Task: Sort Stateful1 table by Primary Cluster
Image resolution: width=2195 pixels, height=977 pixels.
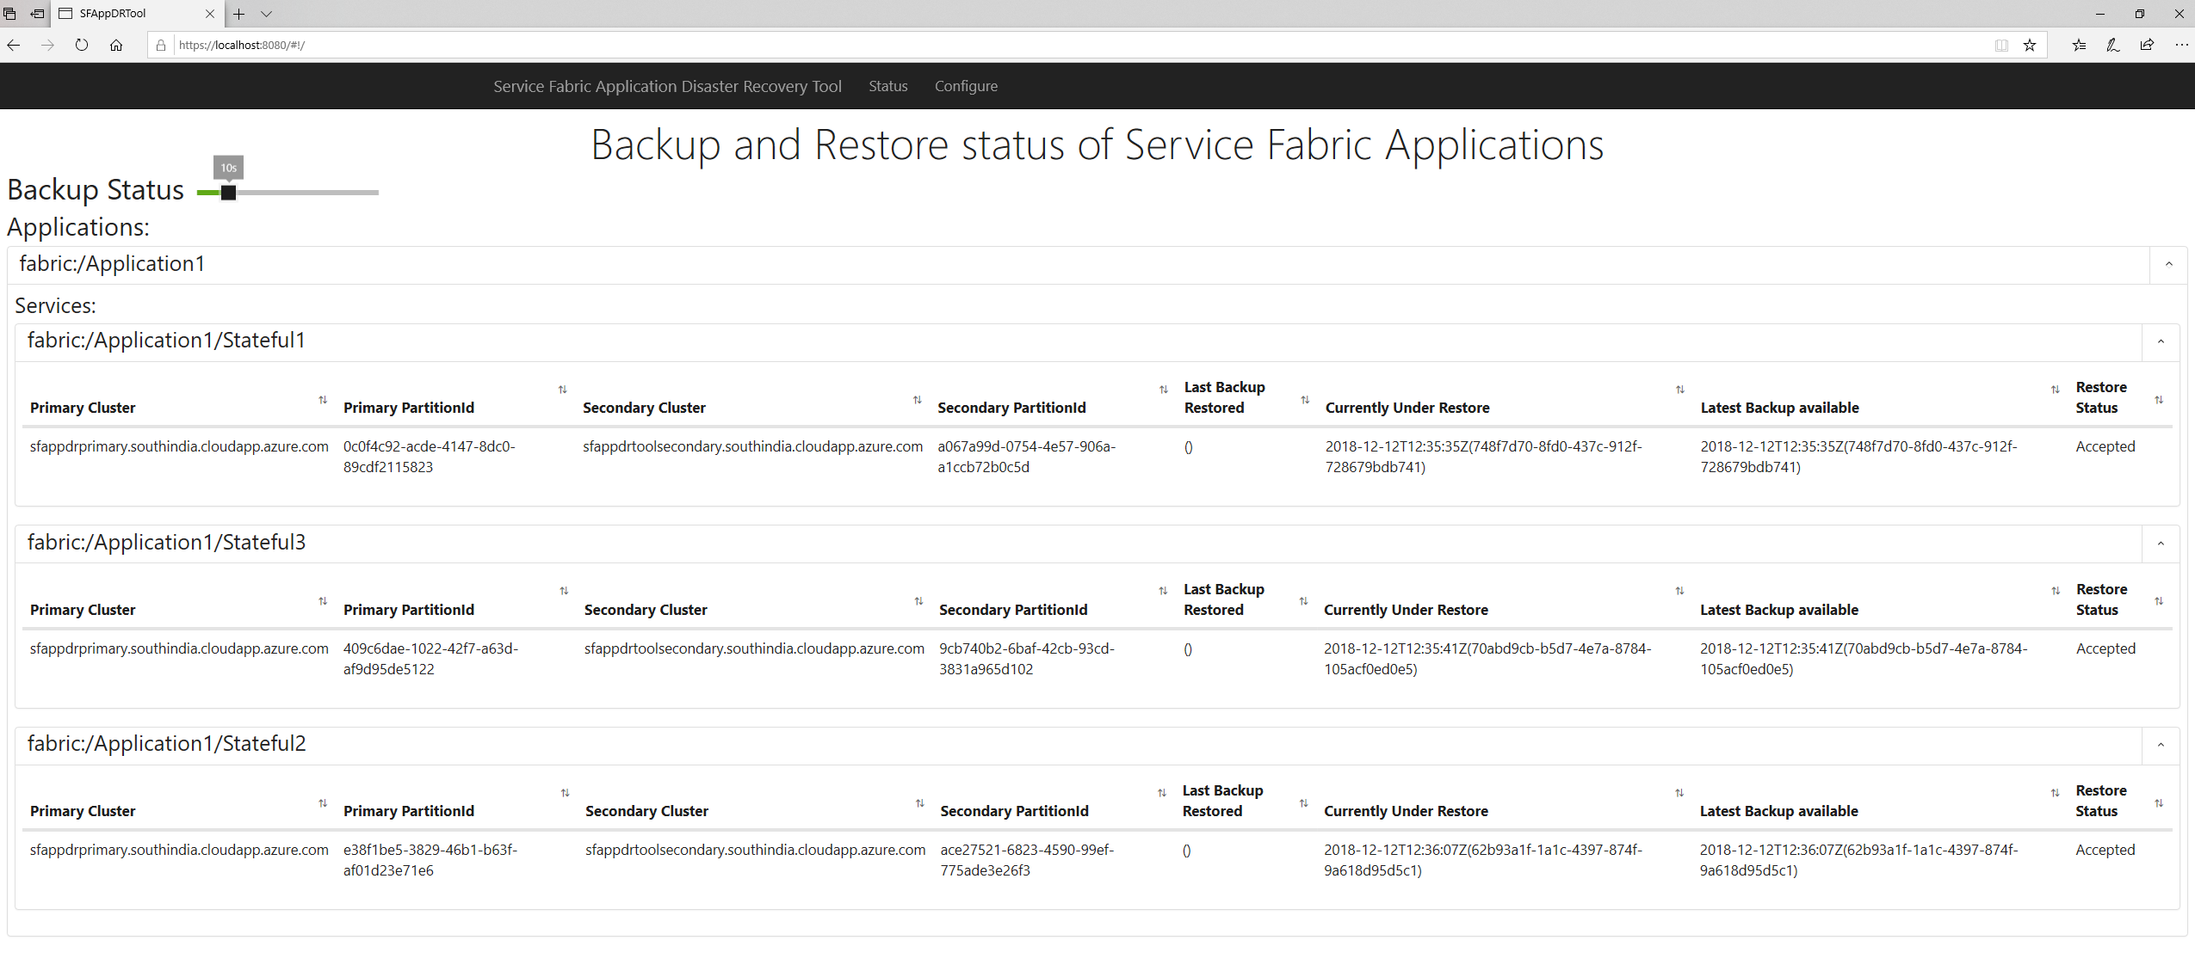Action: (323, 400)
